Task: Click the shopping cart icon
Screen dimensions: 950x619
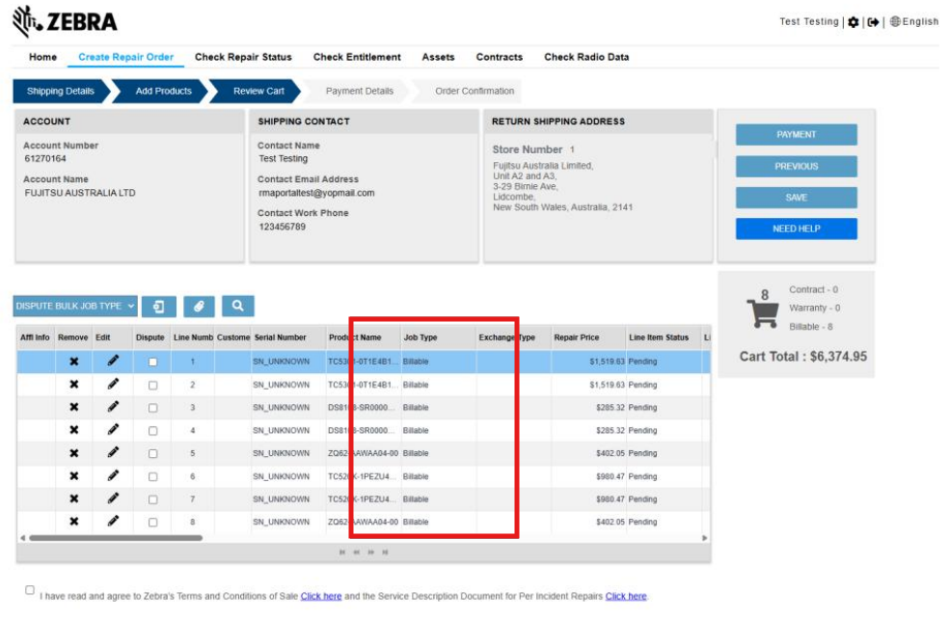Action: point(763,312)
